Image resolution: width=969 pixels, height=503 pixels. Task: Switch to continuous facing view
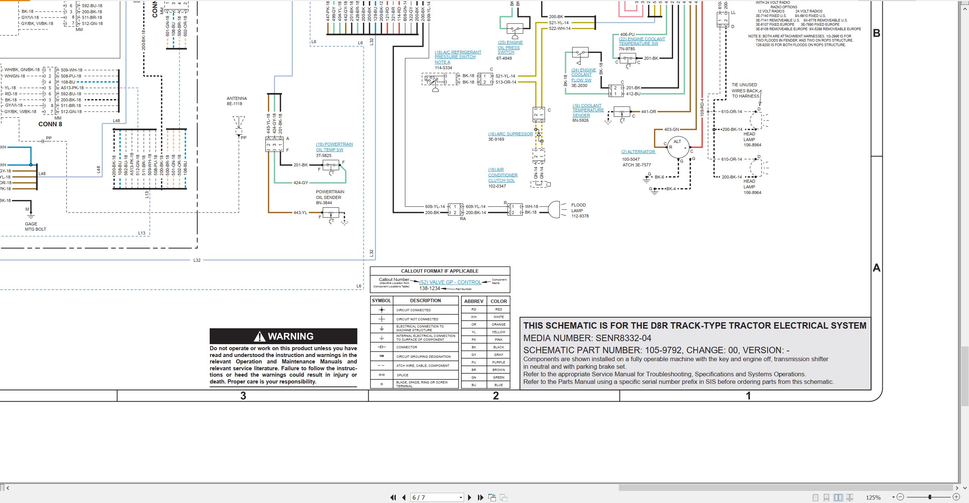(x=850, y=497)
